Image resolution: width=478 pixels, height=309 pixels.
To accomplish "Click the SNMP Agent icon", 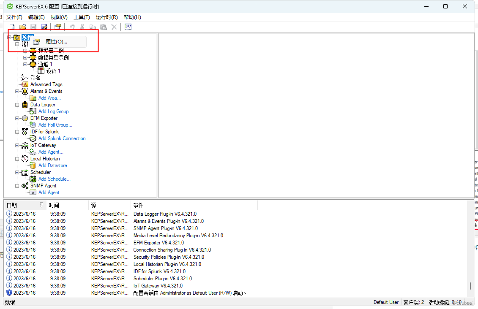I will 25,186.
